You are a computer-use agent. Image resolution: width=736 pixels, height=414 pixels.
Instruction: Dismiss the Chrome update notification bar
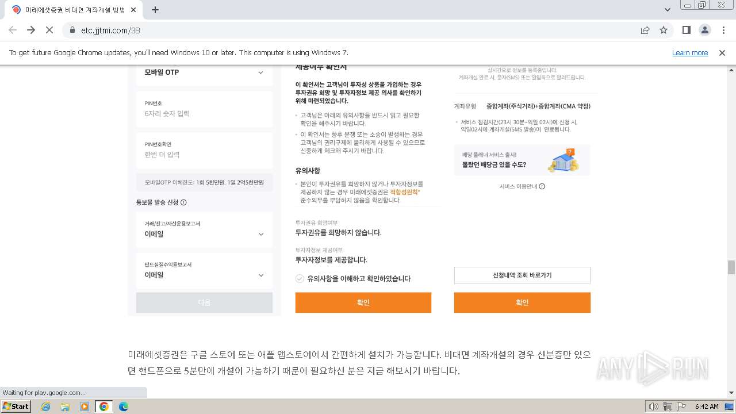coord(722,52)
